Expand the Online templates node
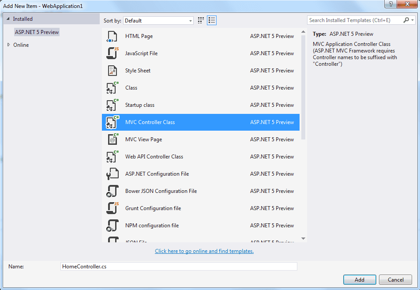This screenshot has height=290, width=420. pos(8,45)
